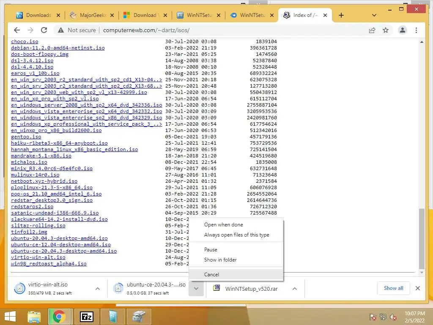Click the WinNTSetup_v520.rar file icon

point(216,288)
